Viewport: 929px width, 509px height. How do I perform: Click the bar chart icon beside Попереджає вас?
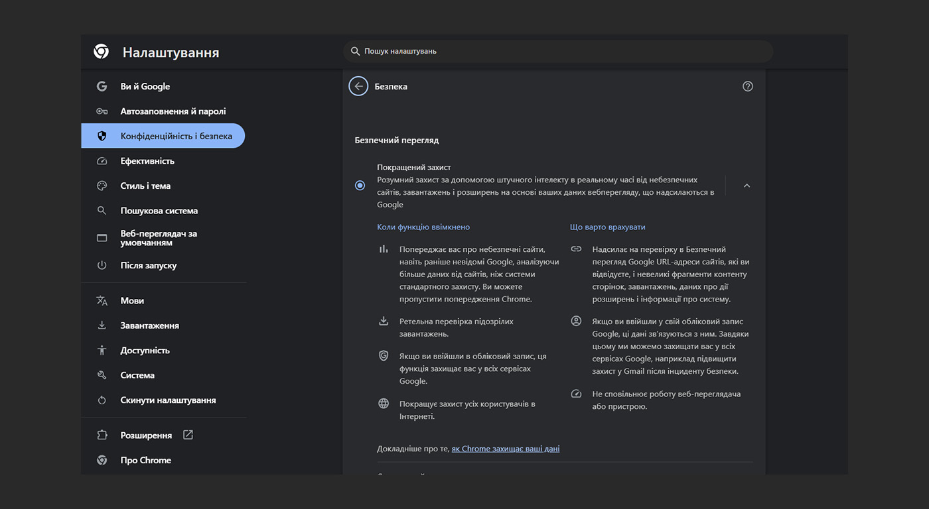384,249
